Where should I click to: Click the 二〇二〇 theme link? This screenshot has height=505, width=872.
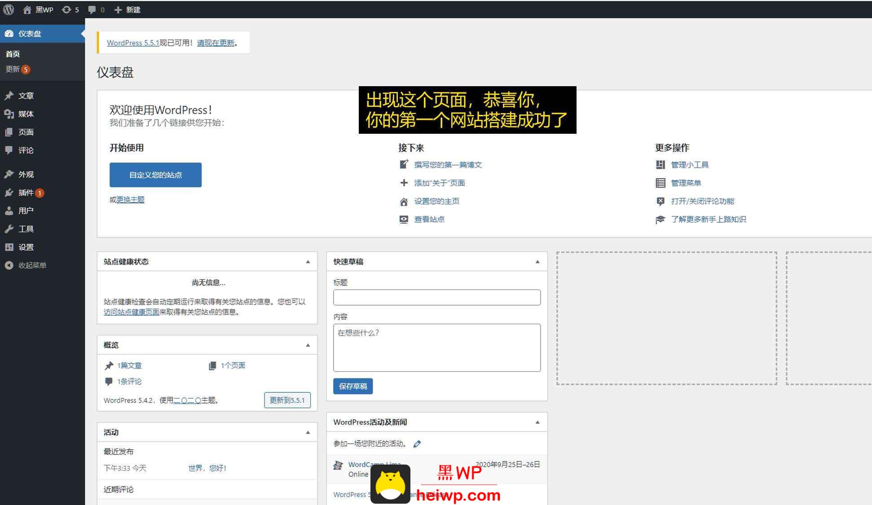tap(187, 400)
